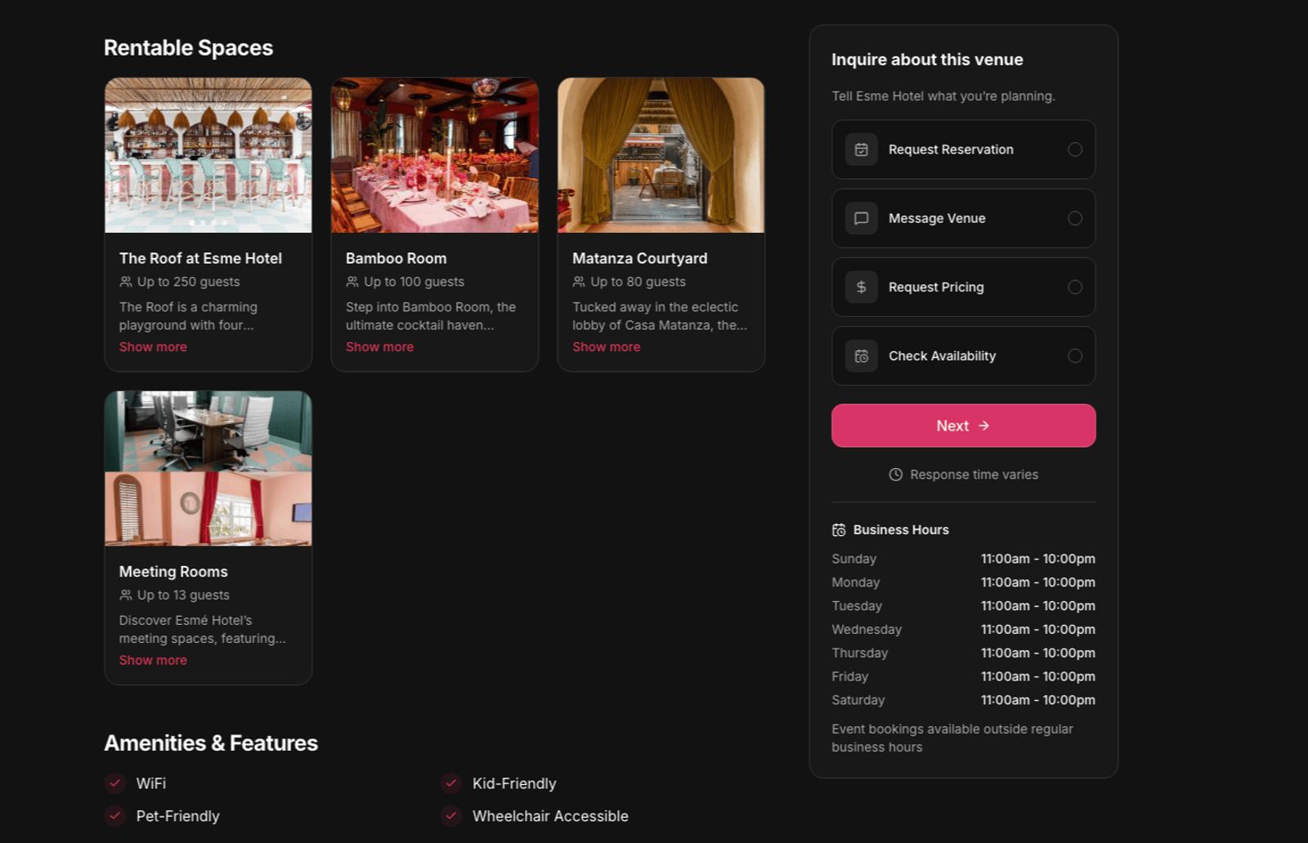Image resolution: width=1308 pixels, height=843 pixels.
Task: Select the Check Availability radio option
Action: click(1075, 356)
